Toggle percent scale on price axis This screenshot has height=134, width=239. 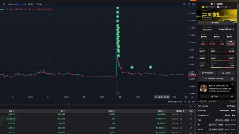point(185,102)
